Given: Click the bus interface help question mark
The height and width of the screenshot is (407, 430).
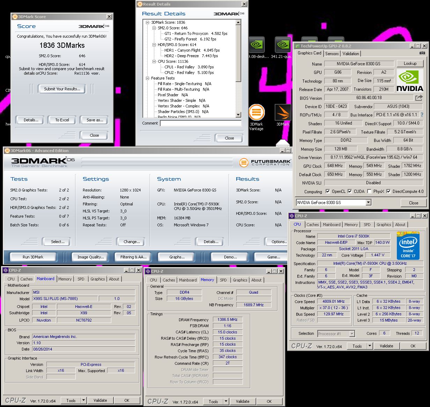Looking at the screenshot, I should tap(422, 115).
